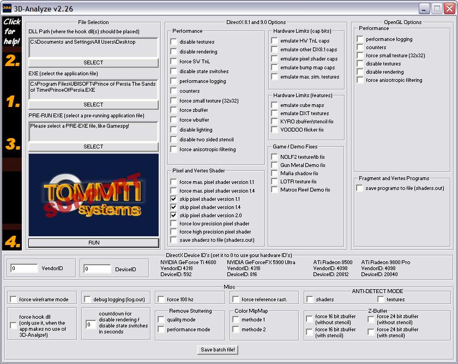Click the 3D-Analyze title bar app icon
Image resolution: width=458 pixels, height=364 pixels.
click(x=7, y=8)
